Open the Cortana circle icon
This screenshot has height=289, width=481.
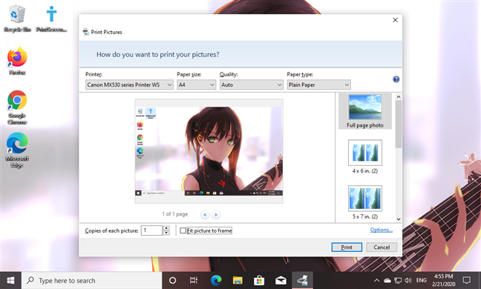(x=172, y=280)
